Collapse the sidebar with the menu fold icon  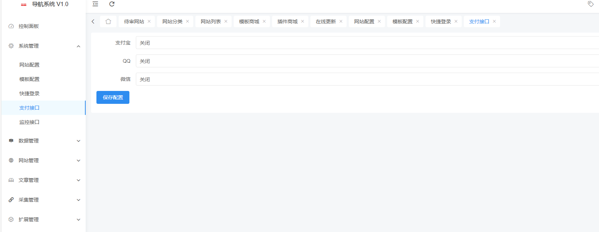point(95,4)
